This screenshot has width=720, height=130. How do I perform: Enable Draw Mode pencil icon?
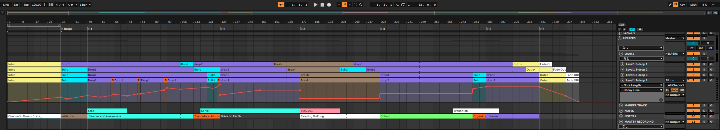(670, 5)
